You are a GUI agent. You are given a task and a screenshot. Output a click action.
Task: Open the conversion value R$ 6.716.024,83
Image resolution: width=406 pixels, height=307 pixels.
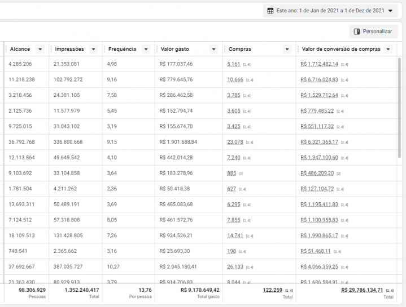(x=319, y=80)
